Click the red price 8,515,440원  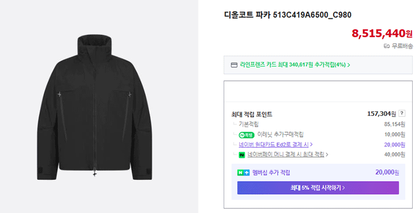[x=382, y=34]
